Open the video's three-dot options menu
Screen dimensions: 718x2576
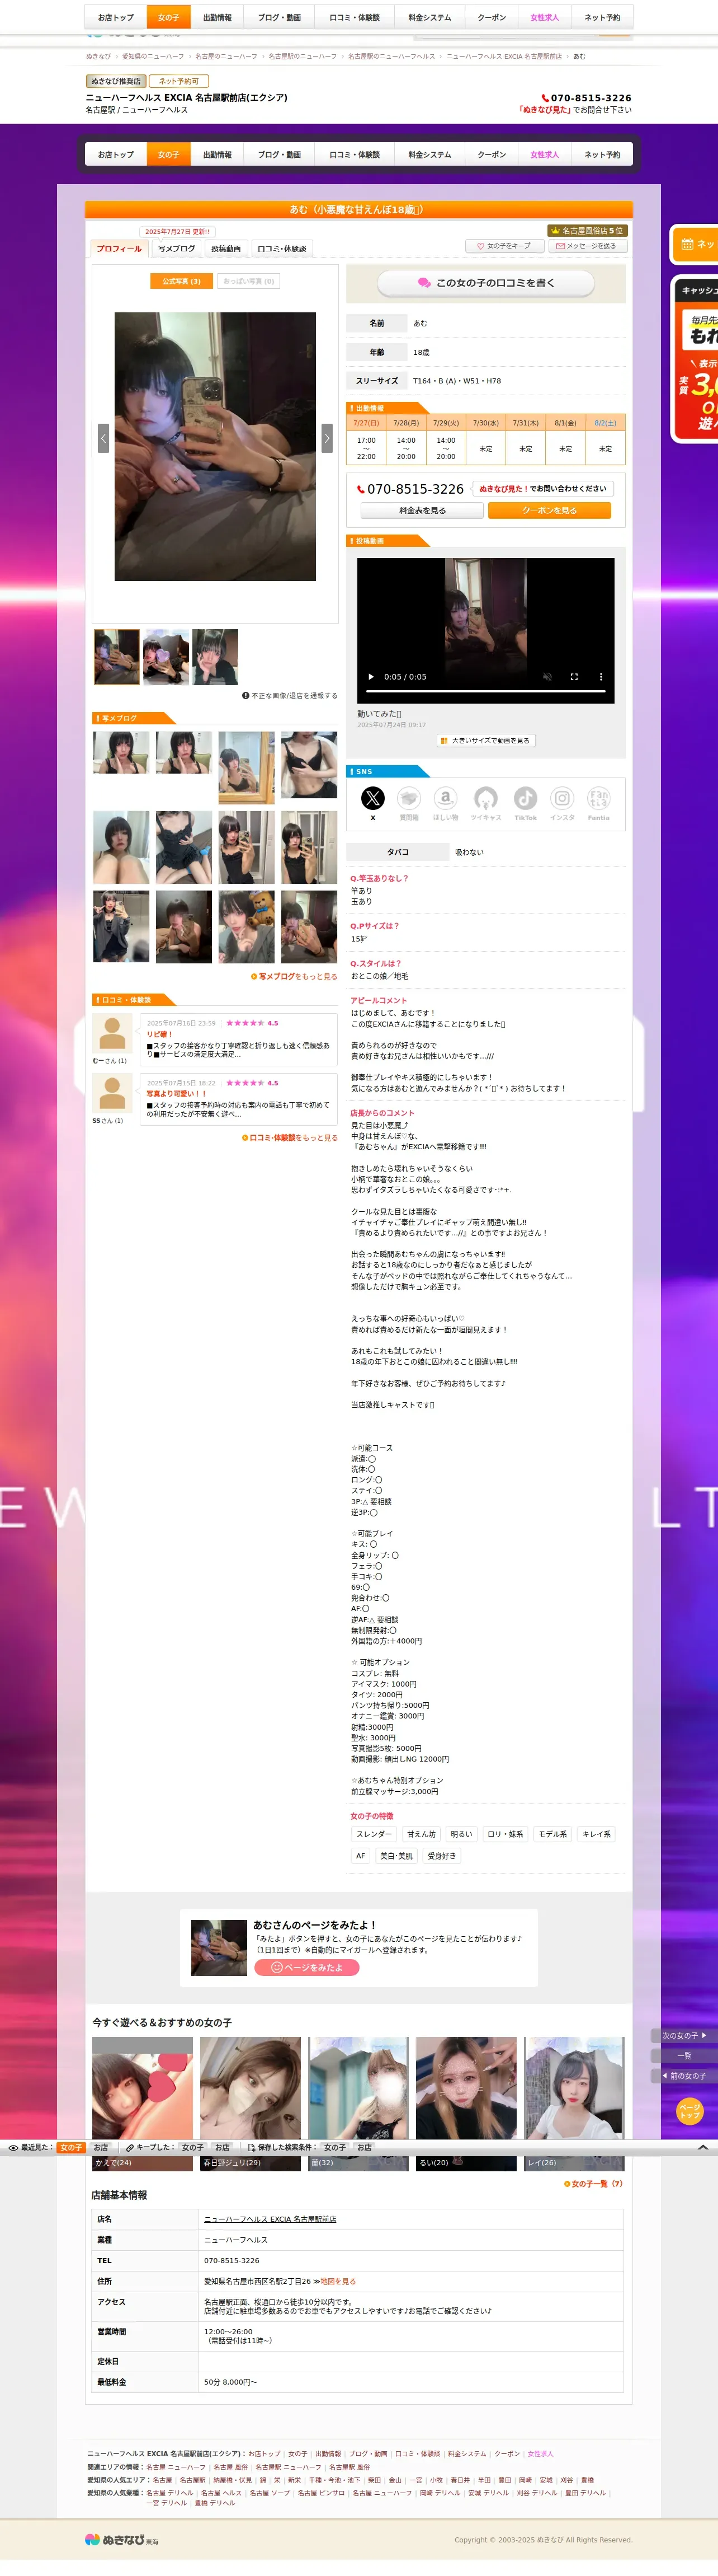pos(601,677)
